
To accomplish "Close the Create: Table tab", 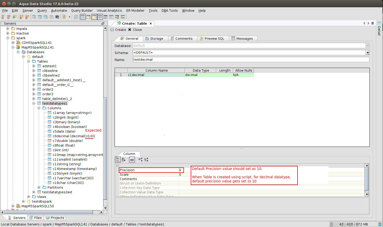I will tap(151, 23).
